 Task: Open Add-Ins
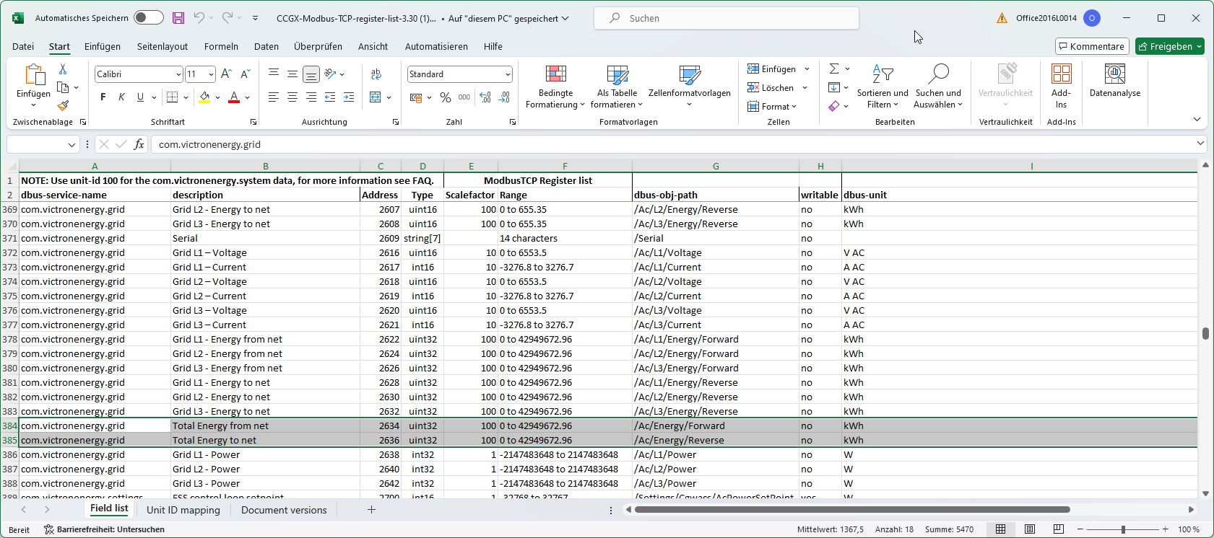click(1061, 87)
